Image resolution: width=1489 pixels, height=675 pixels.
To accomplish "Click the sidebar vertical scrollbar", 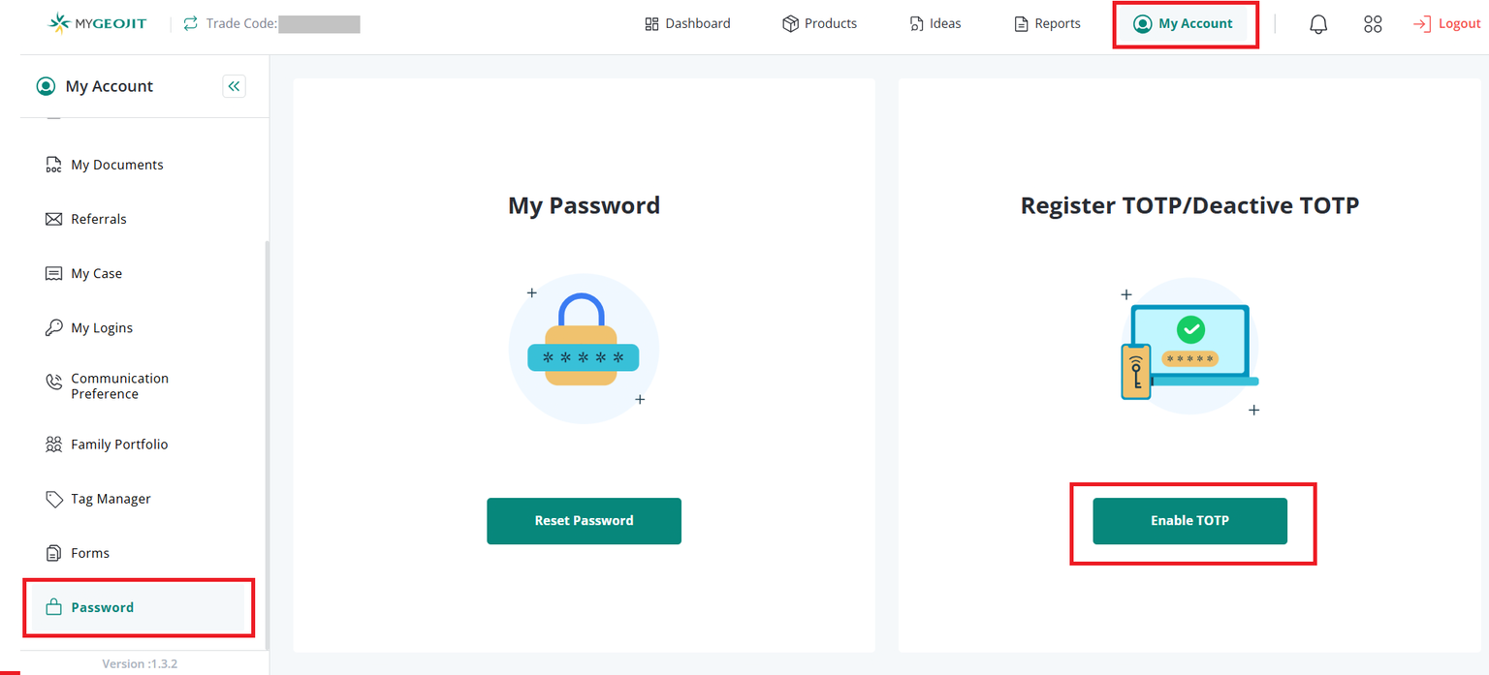I will tap(267, 436).
